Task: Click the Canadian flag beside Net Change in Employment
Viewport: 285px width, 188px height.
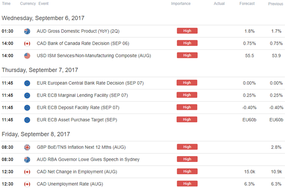Action: pos(27,172)
